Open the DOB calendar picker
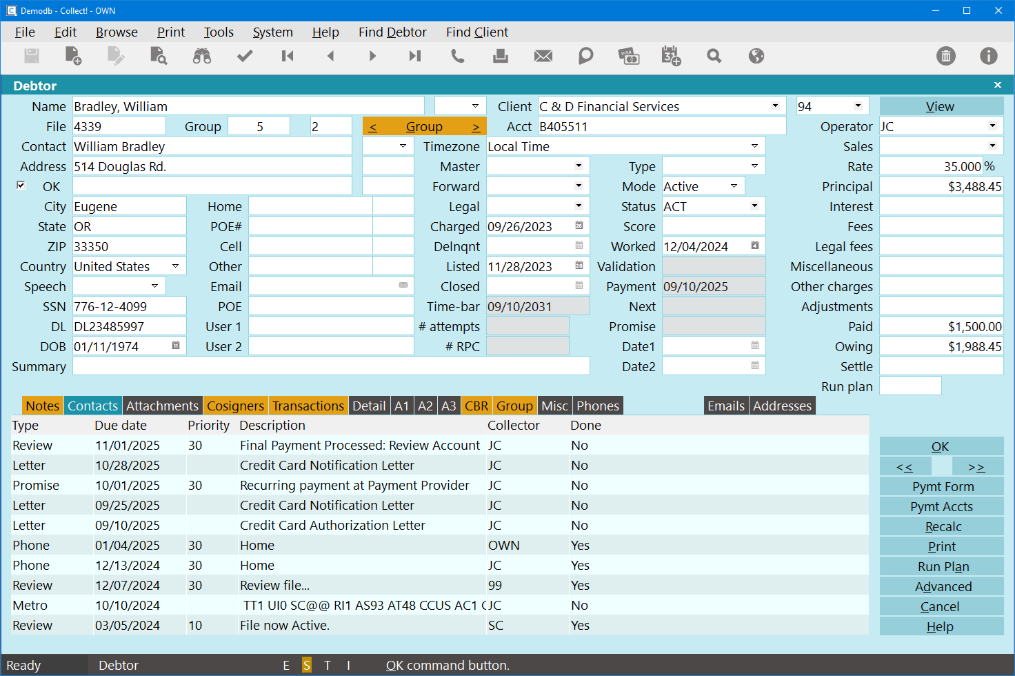Image resolution: width=1015 pixels, height=676 pixels. (x=176, y=346)
